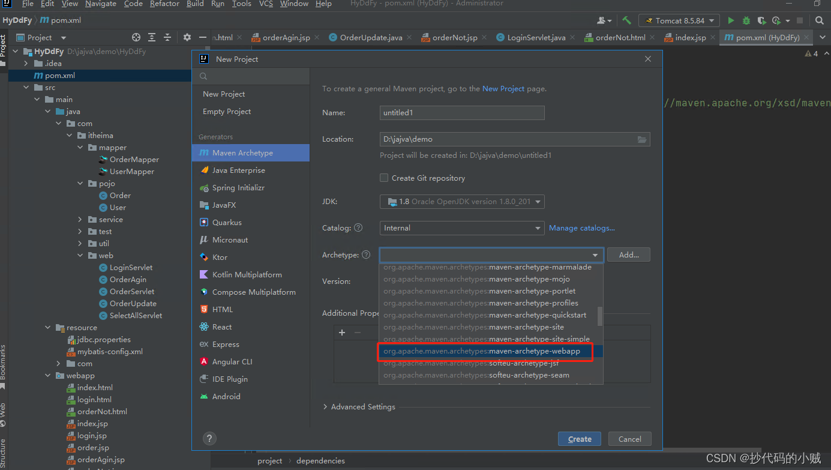The image size is (831, 470).
Task: Select OrderMapper in project tree
Action: click(134, 160)
